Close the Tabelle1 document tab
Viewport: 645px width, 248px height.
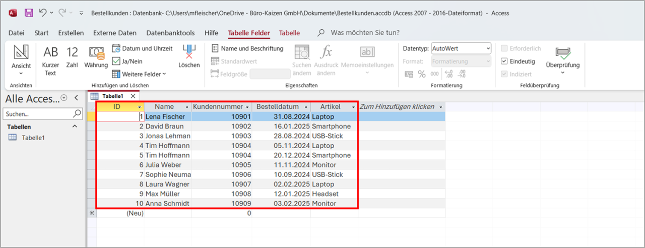(x=133, y=96)
